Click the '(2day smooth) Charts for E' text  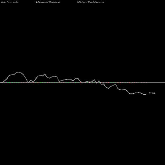[48, 2]
